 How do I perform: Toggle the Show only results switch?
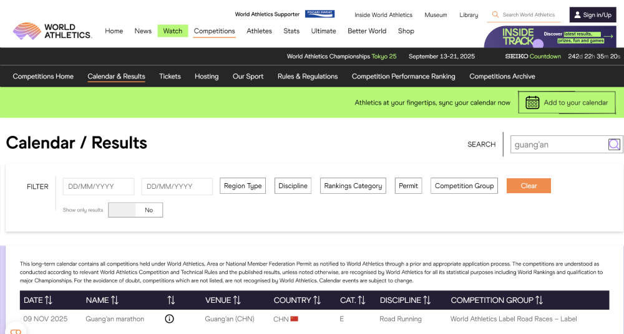click(135, 210)
